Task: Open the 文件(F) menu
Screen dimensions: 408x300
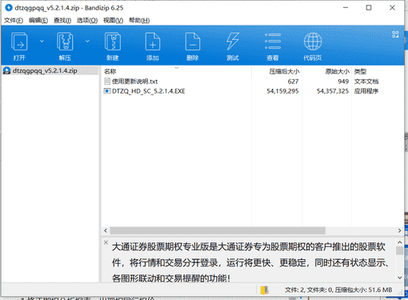Action: 14,20
